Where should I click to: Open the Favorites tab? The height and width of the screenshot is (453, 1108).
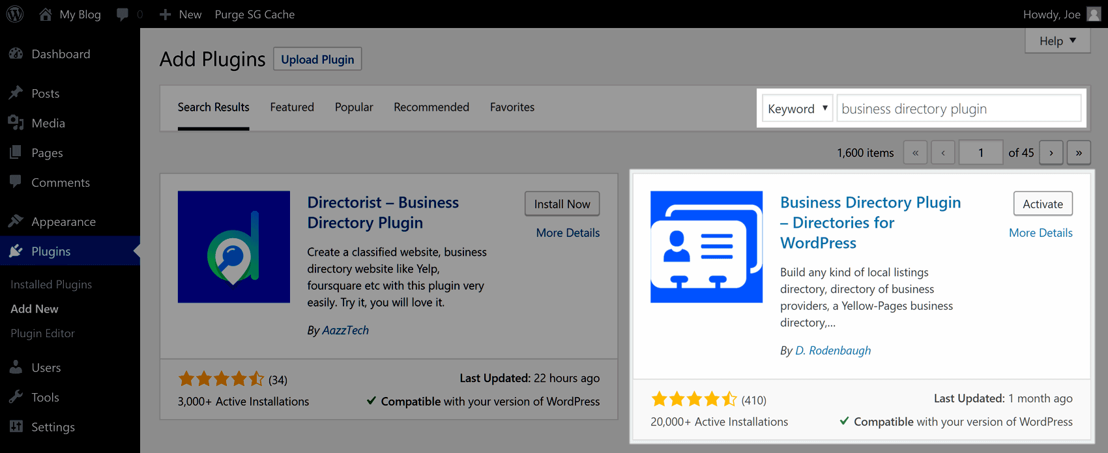512,107
